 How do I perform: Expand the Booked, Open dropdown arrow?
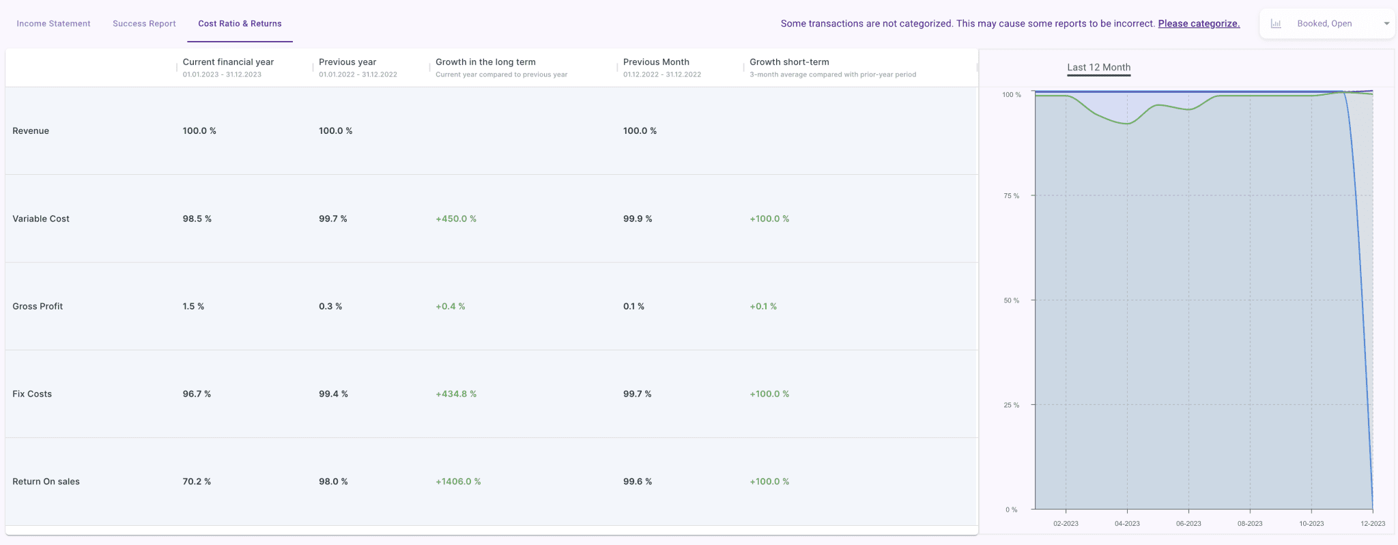[x=1386, y=23]
